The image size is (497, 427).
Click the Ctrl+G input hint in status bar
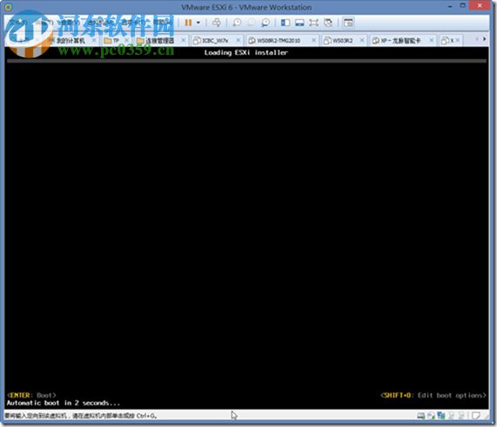coord(81,416)
